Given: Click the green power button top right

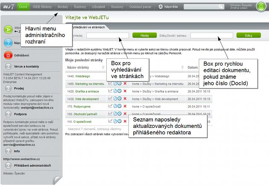Looking at the screenshot, I should 261,7.
